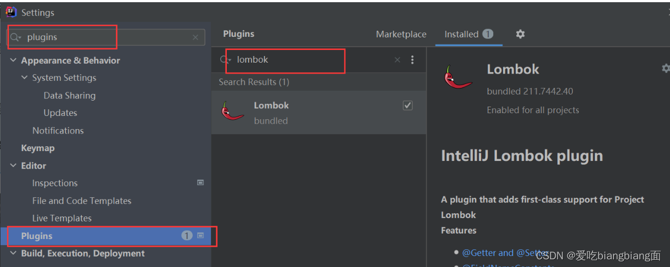
Task: Clear the settings search field text
Action: click(196, 37)
